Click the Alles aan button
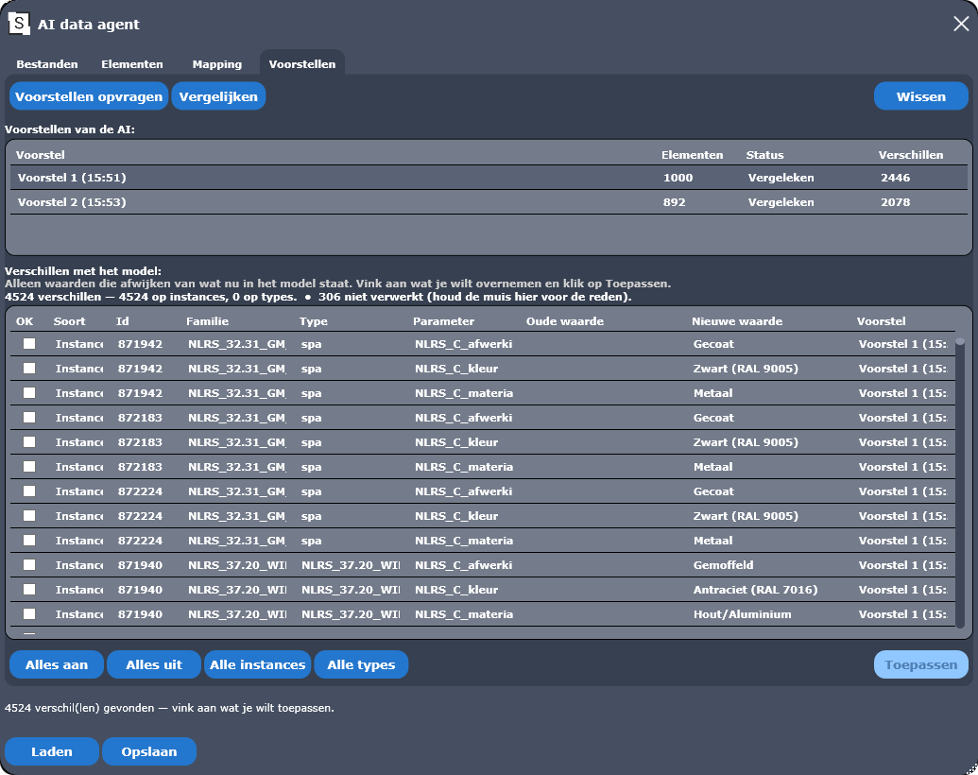The image size is (978, 775). coord(57,664)
